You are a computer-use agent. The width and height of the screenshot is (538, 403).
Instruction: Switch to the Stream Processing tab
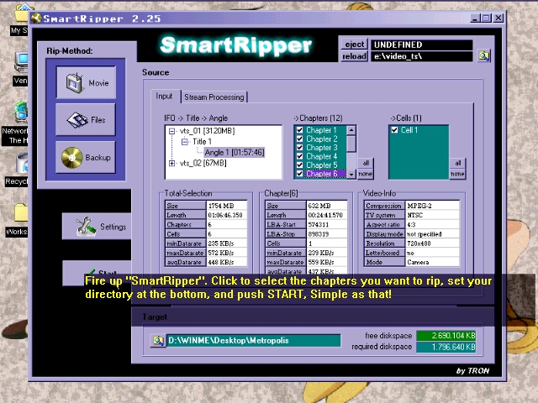pos(214,97)
